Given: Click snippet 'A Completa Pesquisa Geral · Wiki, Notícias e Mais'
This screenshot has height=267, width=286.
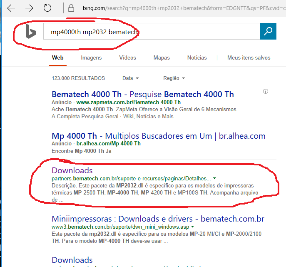Looking at the screenshot, I should pyautogui.click(x=112, y=116).
